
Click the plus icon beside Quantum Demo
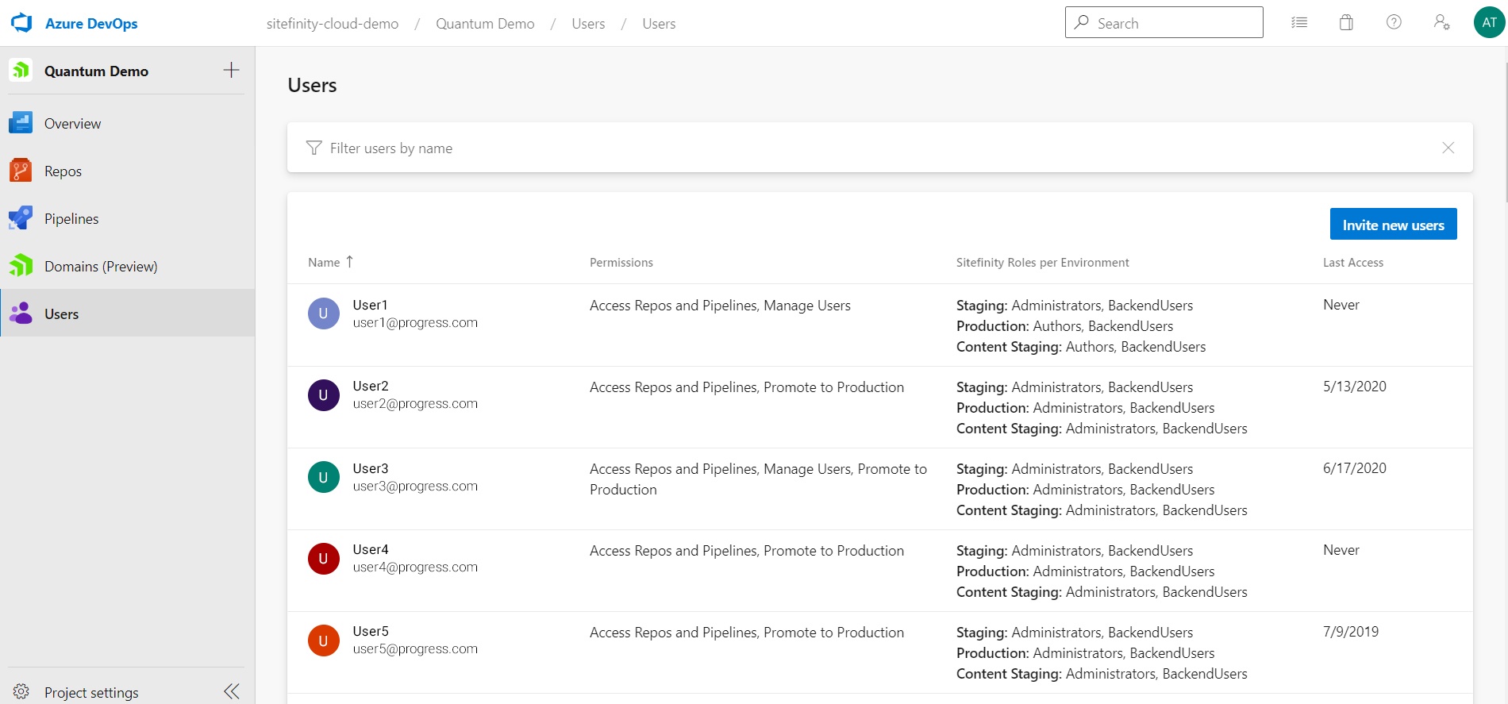coord(231,71)
